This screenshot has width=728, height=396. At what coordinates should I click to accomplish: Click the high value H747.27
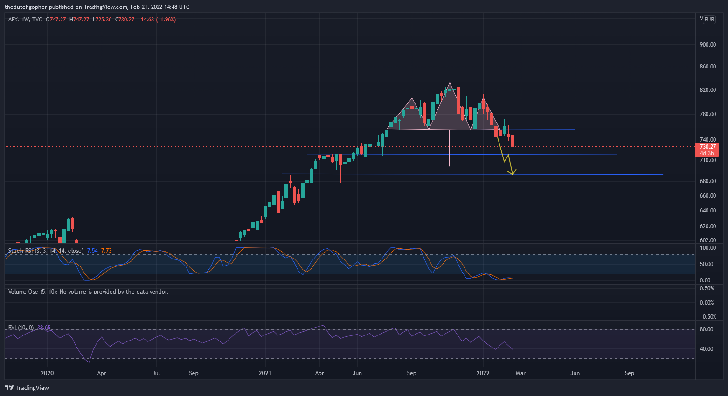(79, 20)
